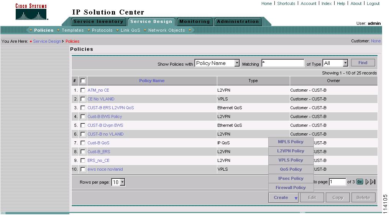Screen dimensions: 389x215
Task: Click the Copy button
Action: coord(338,198)
